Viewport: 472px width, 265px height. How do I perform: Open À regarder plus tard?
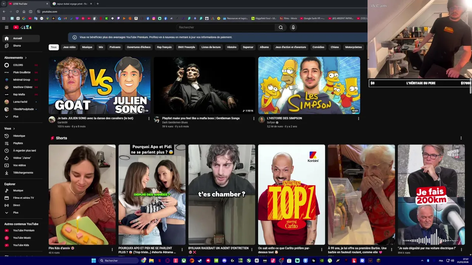pos(21,151)
